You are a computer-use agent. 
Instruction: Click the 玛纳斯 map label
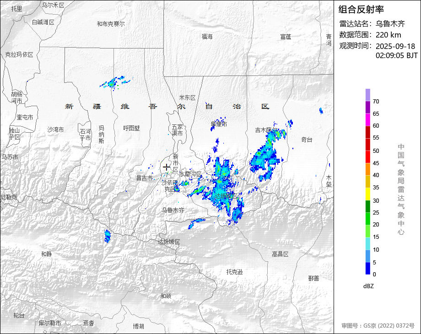point(101,135)
